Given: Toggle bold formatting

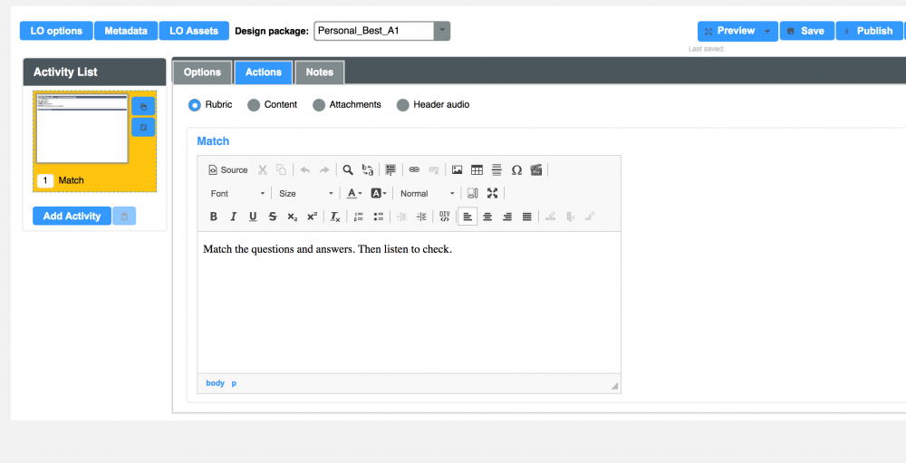Looking at the screenshot, I should pyautogui.click(x=214, y=217).
